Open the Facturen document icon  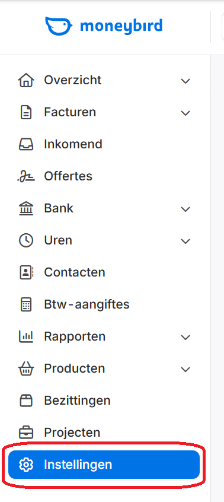point(26,112)
